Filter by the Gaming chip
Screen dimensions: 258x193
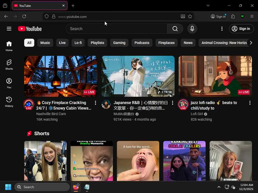[x=119, y=43]
